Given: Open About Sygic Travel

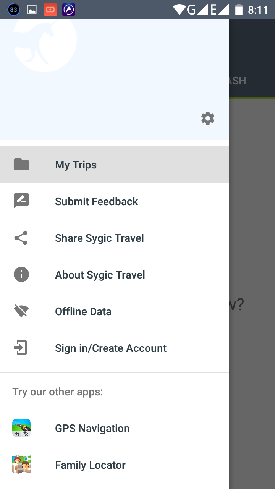Looking at the screenshot, I should coord(100,275).
